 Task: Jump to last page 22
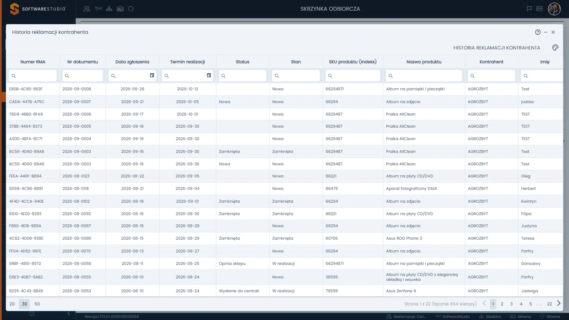(x=549, y=304)
